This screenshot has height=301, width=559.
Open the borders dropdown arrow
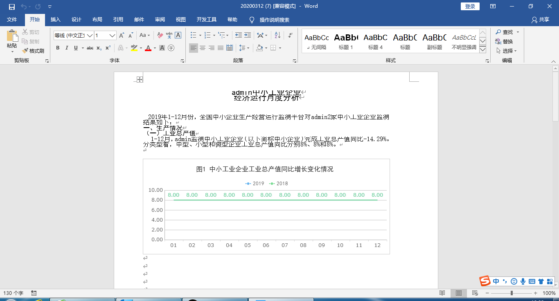tap(280, 48)
